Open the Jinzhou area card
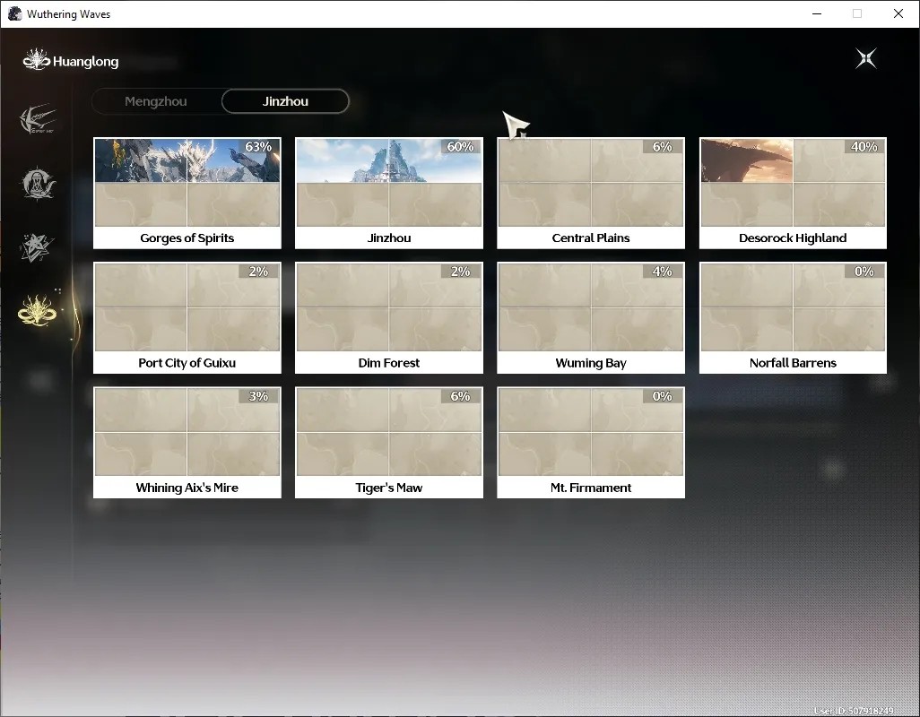 pos(389,193)
